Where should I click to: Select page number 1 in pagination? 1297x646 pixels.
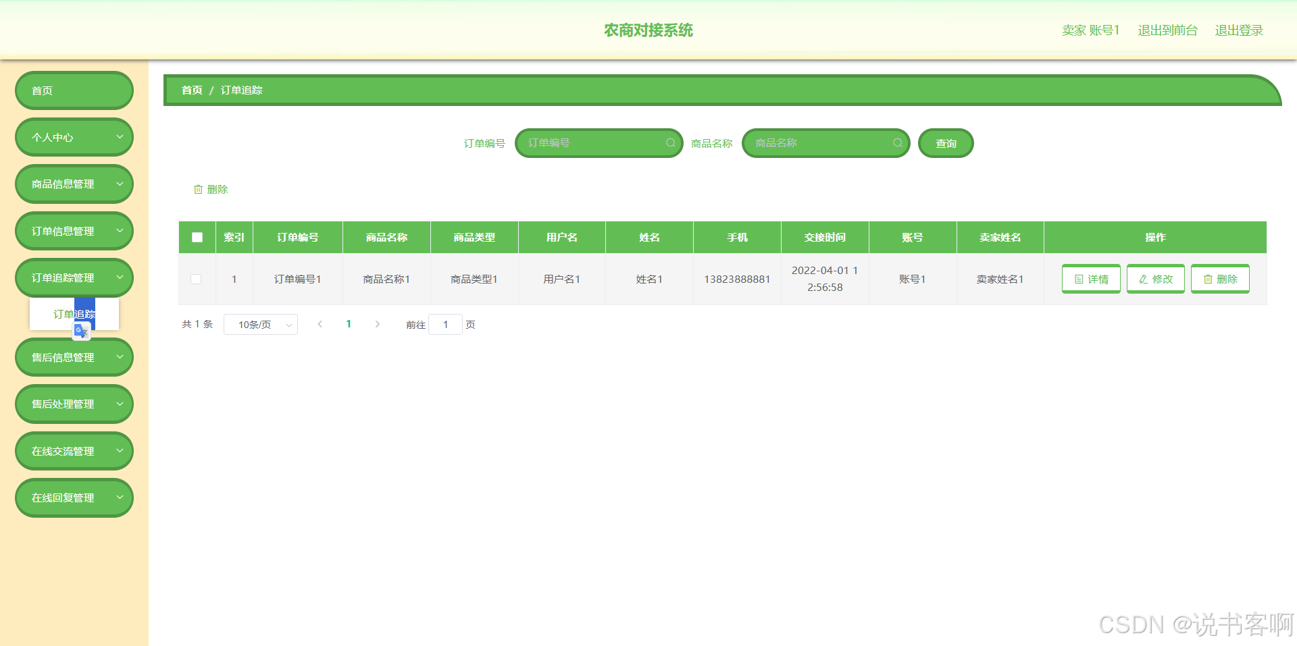pyautogui.click(x=349, y=324)
